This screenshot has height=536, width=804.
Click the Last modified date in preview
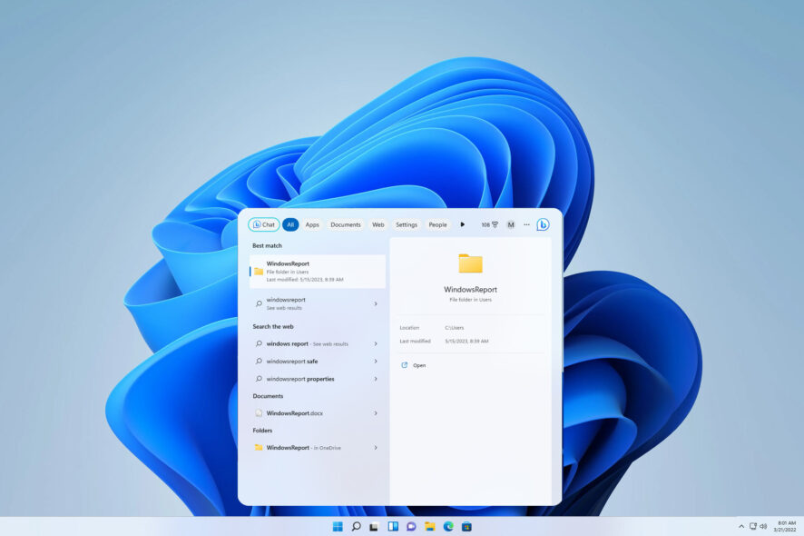click(x=466, y=341)
